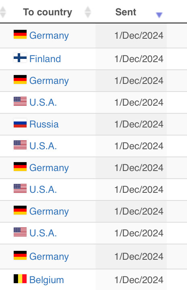Image resolution: width=187 pixels, height=290 pixels.
Task: Open the Belgium country link
Action: [x=47, y=280]
